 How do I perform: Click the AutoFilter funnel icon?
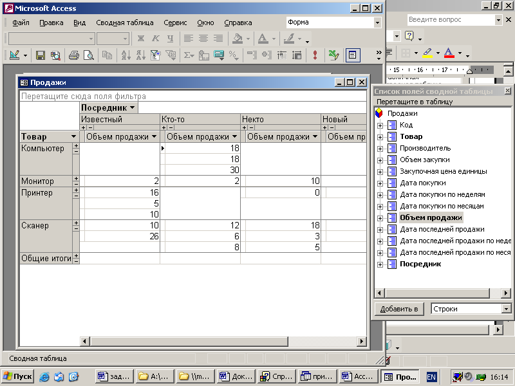click(155, 55)
